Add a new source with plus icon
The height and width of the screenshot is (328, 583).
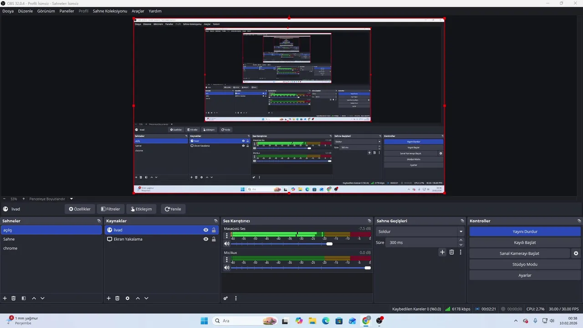[108, 298]
